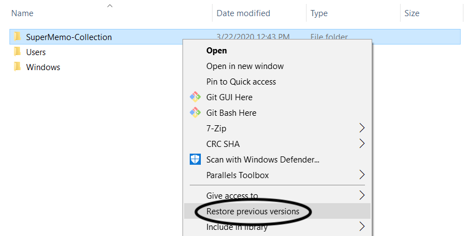Viewport: 464px width, 236px height.
Task: Sort by the Name column header
Action: [22, 13]
